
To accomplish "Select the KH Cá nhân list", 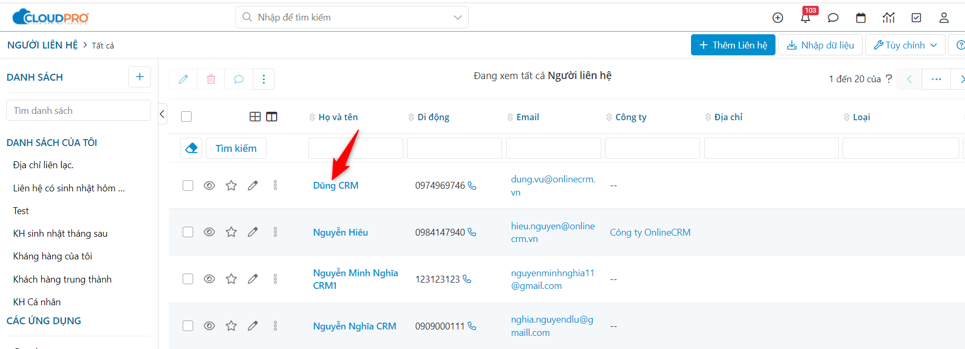I will tap(37, 302).
